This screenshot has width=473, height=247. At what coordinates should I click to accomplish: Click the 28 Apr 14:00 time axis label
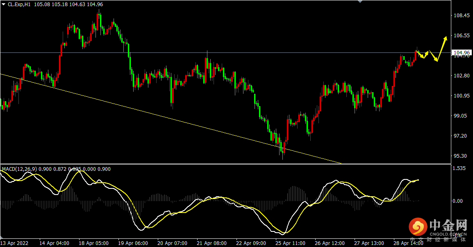pos(408,243)
